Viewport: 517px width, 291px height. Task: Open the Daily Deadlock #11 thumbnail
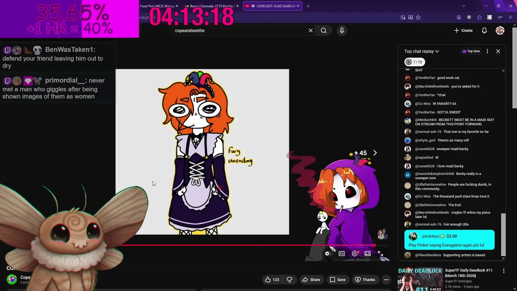click(420, 279)
